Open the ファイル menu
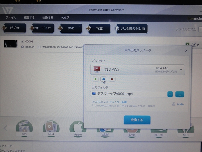The width and height of the screenshot is (202, 152). [11, 18]
